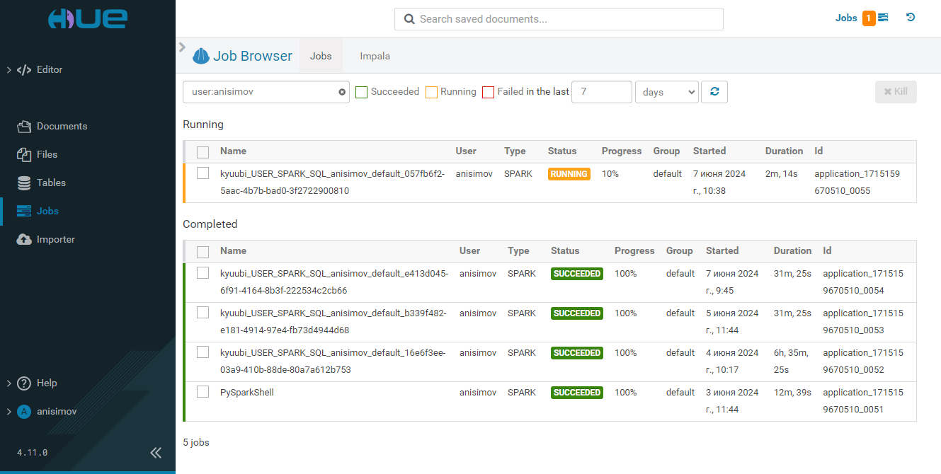Click the search magnifier icon
941x474 pixels.
point(409,19)
